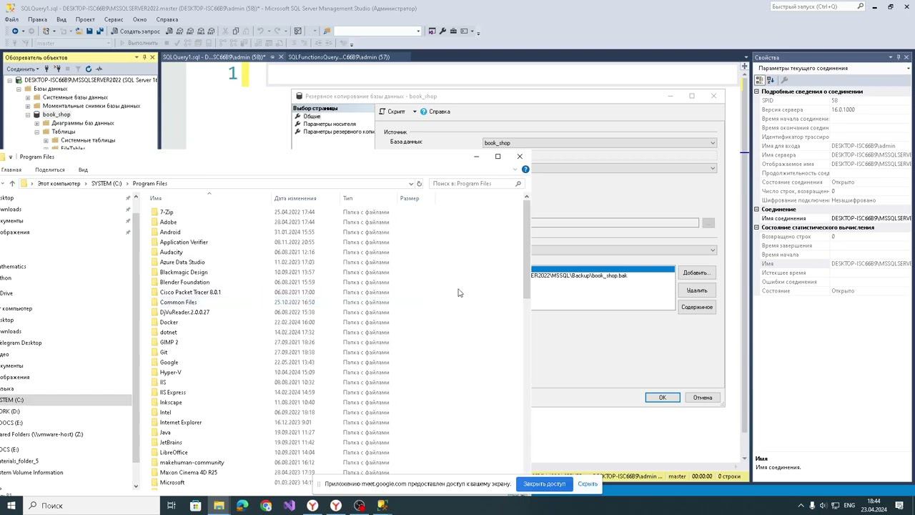Viewport: 915px width, 515px height.
Task: Click the blue help icon in File Explorer
Action: [525, 170]
